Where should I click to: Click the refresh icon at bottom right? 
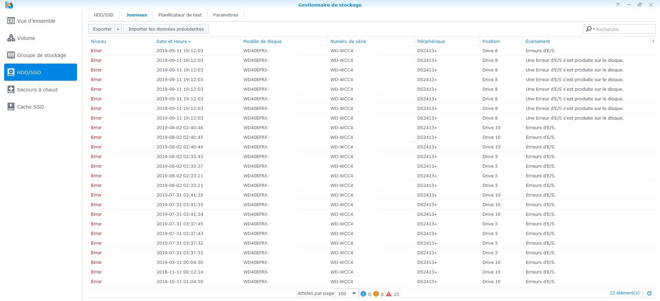click(x=649, y=293)
